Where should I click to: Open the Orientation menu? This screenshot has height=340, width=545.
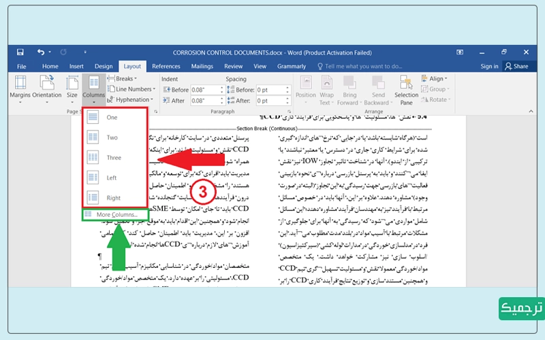pyautogui.click(x=47, y=90)
